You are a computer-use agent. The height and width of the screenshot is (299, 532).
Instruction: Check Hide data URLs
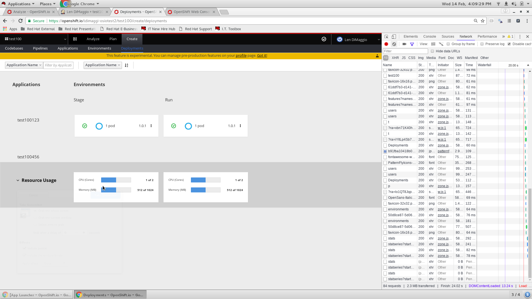(x=433, y=51)
